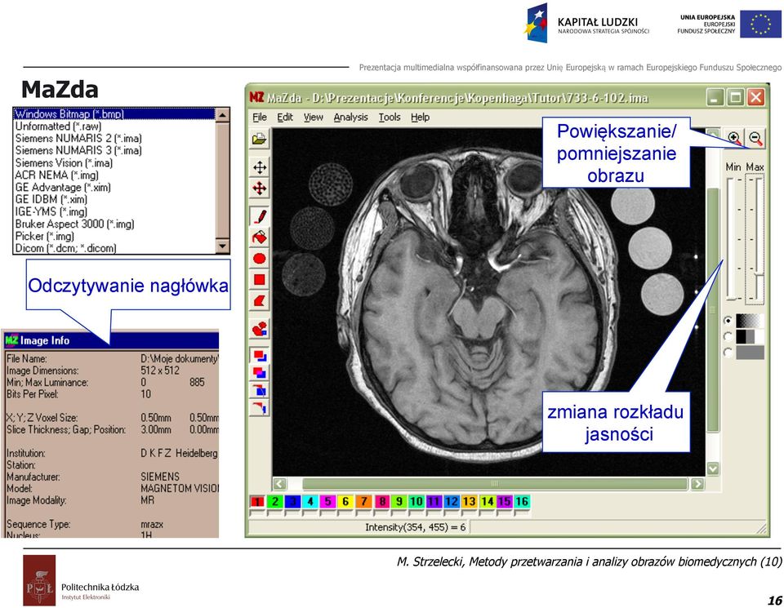Select blue ROI color swatch 3
Screen dimensions: 784x608
292,501
